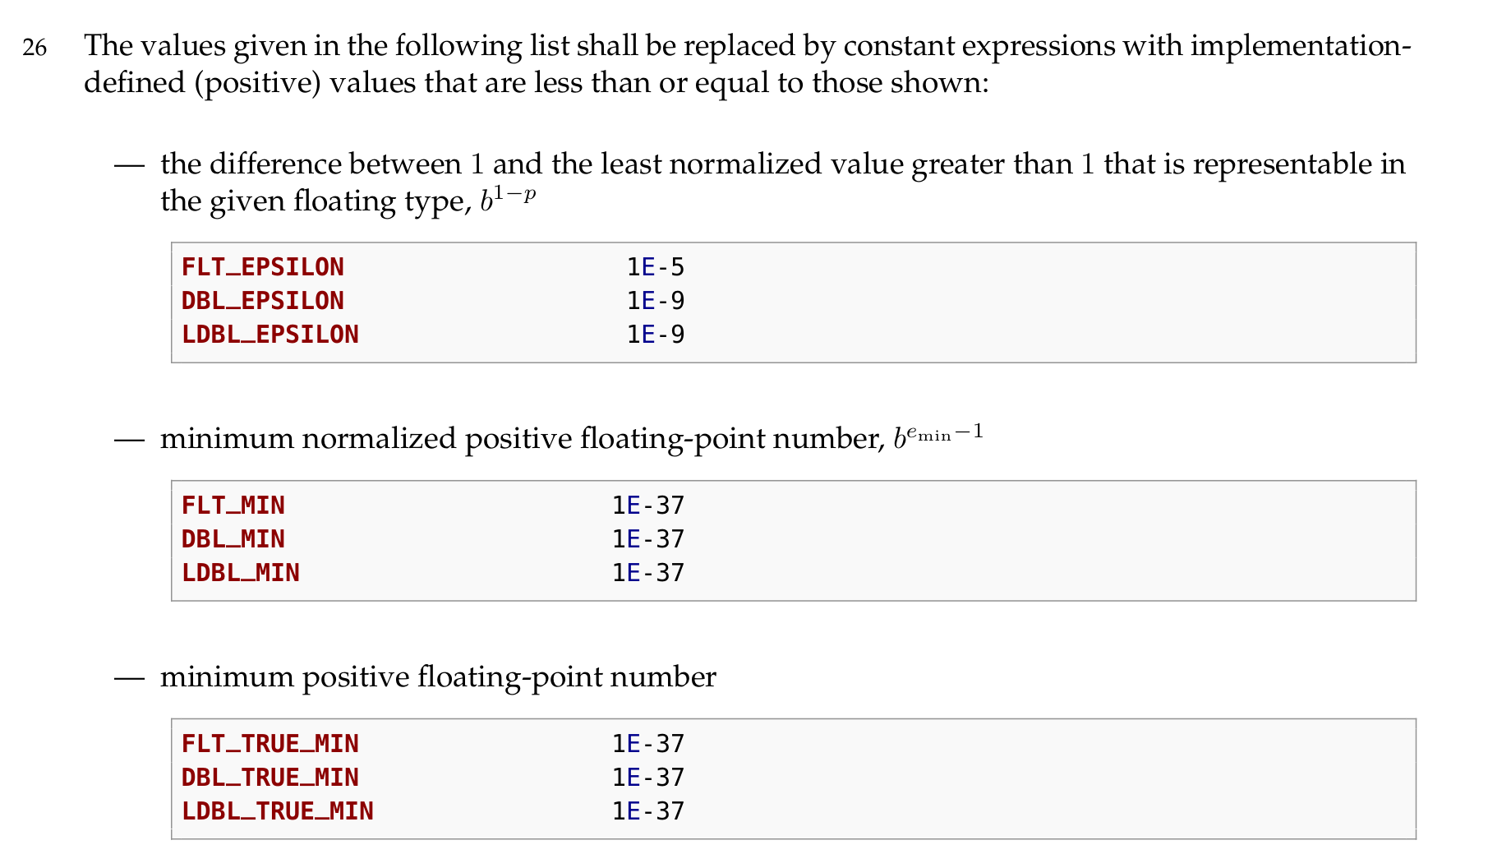Screen dimensions: 1488x868
Task: Click the 1E-37 value beside FLT_MIN
Action: 648,506
